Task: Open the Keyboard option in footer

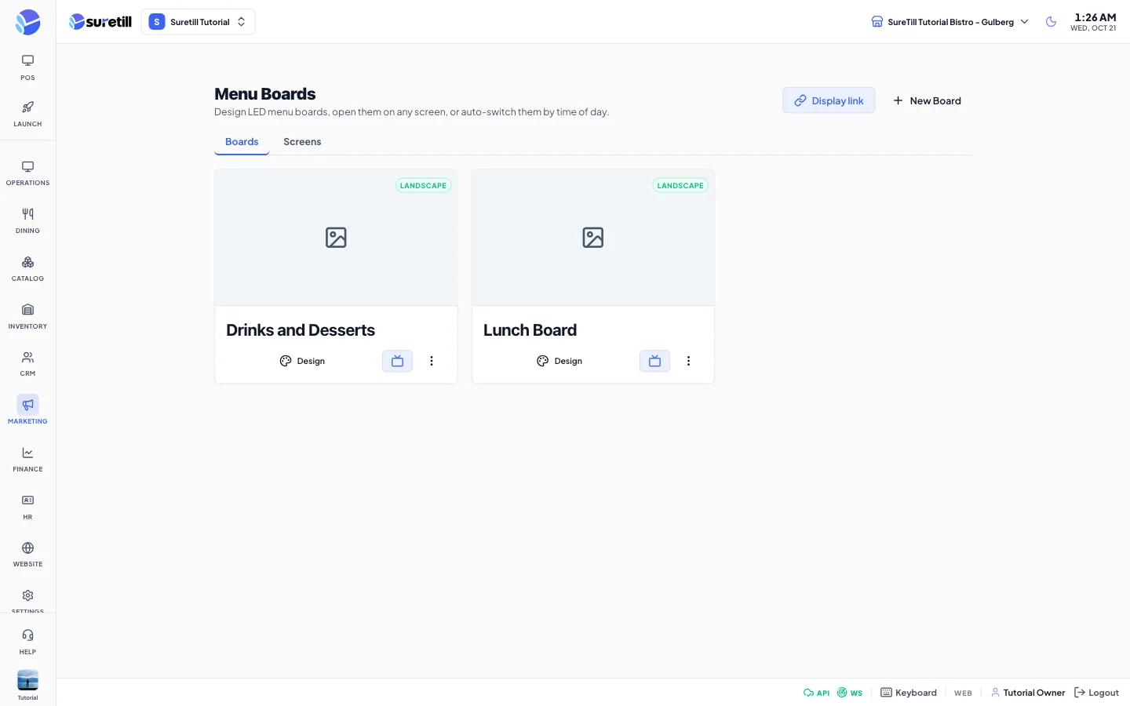Action: (x=909, y=693)
